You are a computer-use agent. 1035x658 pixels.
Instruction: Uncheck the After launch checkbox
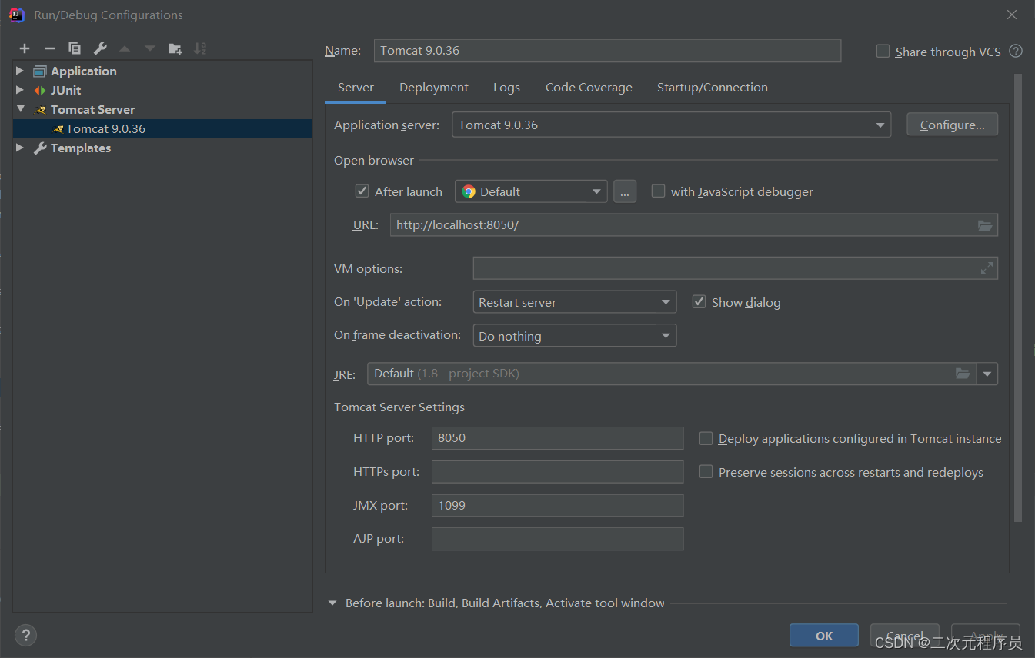tap(362, 191)
